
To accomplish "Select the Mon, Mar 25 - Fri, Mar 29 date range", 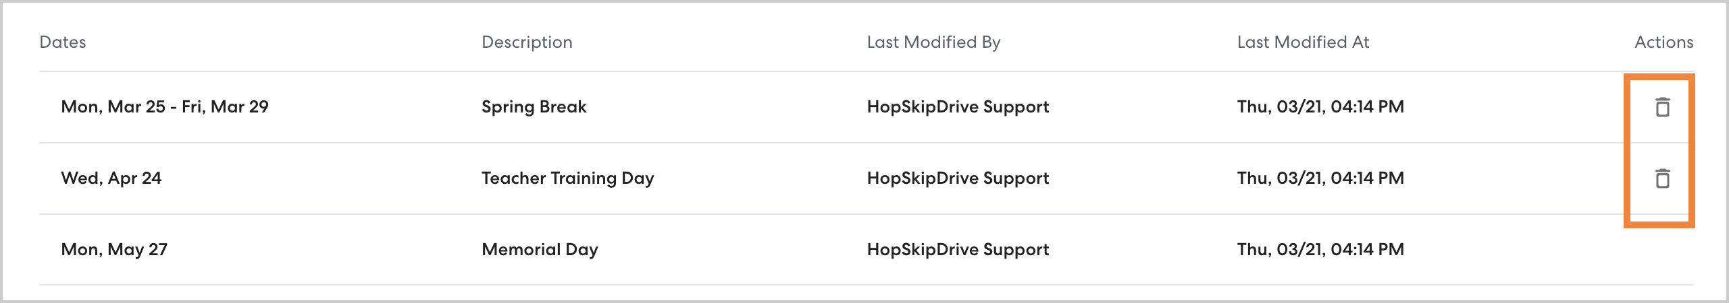I will point(165,106).
